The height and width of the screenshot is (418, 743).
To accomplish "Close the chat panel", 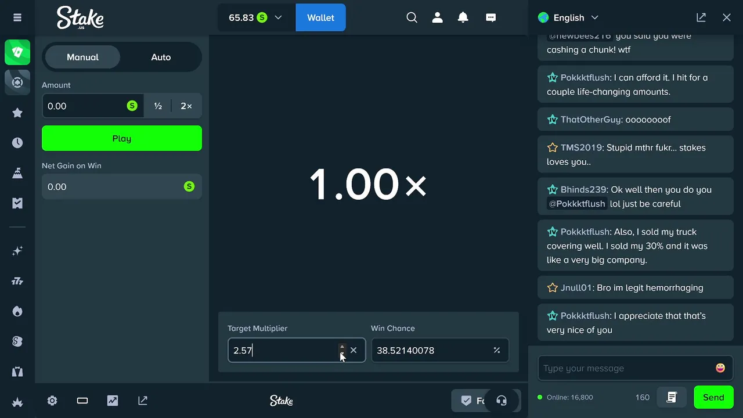I will click(727, 17).
